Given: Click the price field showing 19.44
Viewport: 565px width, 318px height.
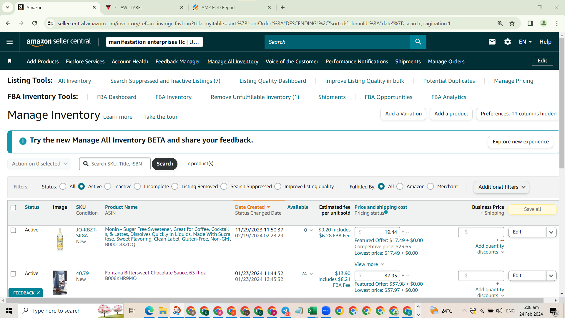Looking at the screenshot, I should coord(377,232).
